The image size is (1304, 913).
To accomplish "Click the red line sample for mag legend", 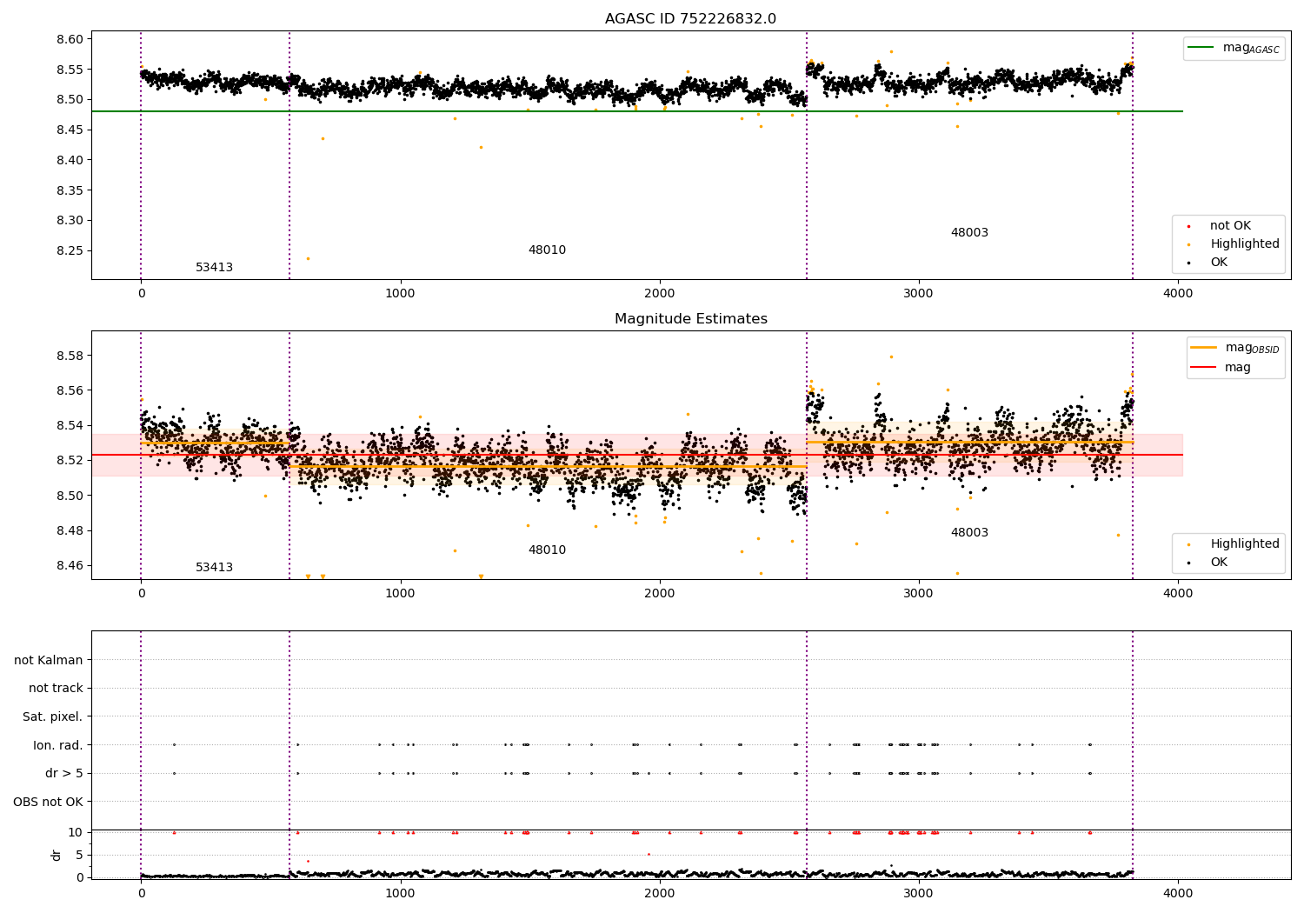I will click(1204, 368).
